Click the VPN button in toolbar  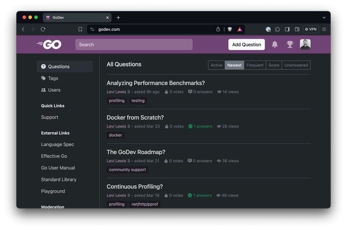click(311, 29)
